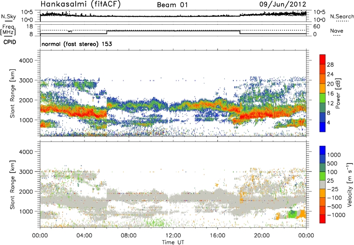Click the '12:00' time tick label

click(x=173, y=236)
